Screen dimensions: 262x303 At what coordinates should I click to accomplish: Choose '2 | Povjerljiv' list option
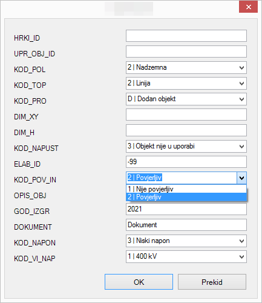click(186, 197)
